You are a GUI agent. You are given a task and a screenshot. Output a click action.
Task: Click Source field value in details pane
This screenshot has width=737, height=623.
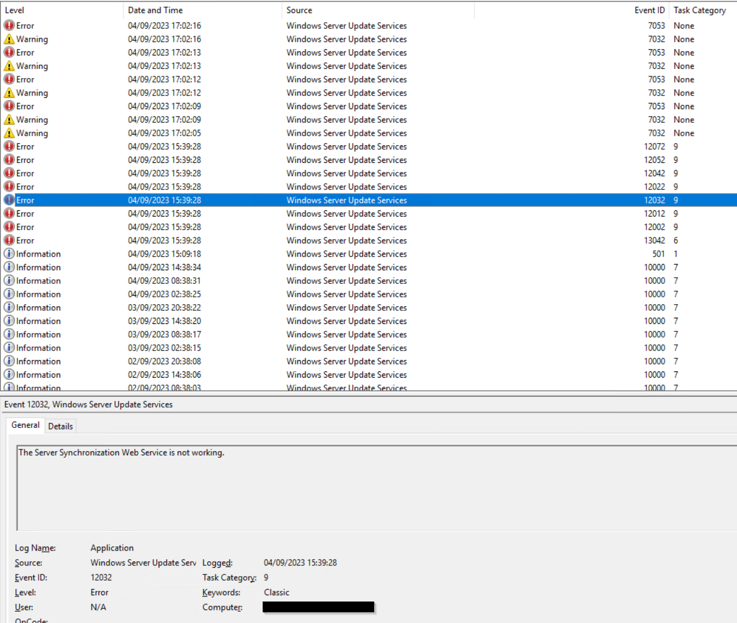[143, 563]
